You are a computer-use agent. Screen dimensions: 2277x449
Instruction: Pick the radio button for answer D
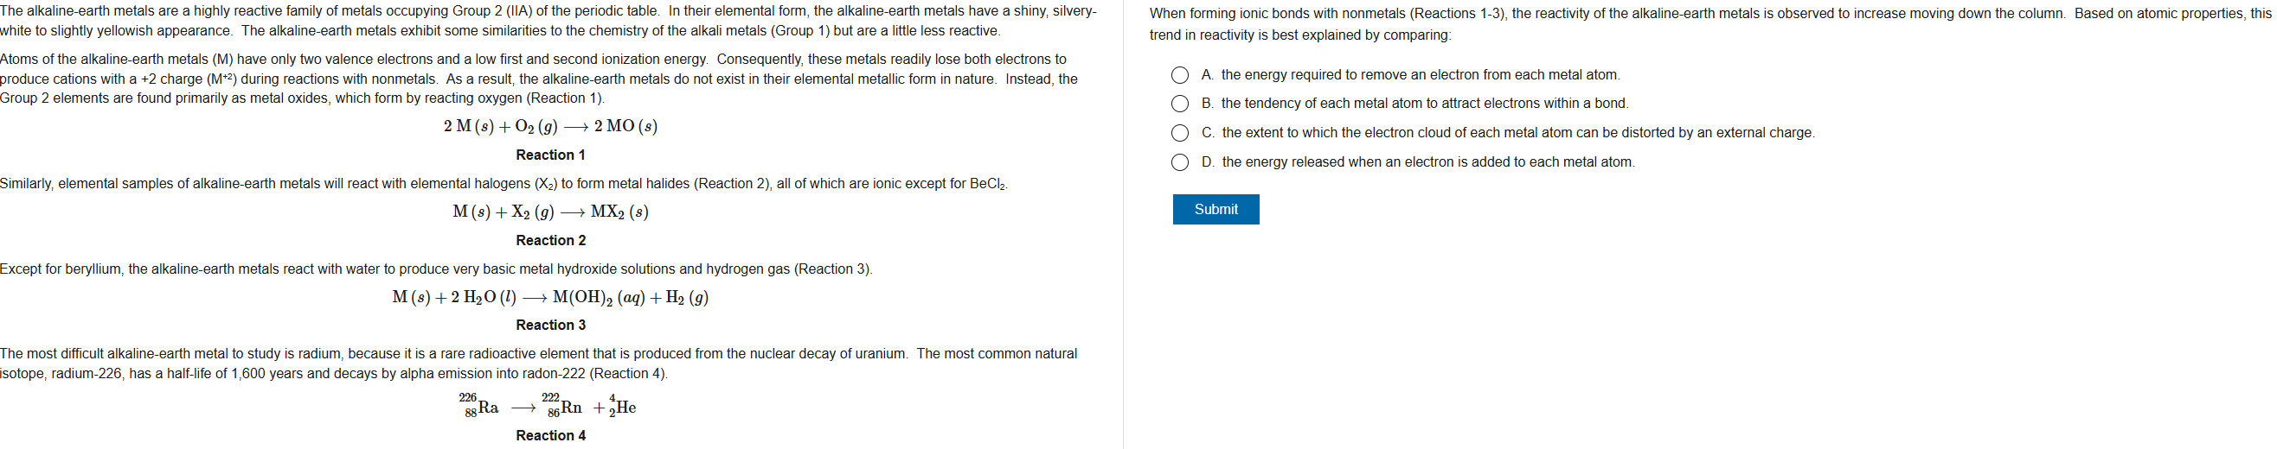[x=1179, y=162]
